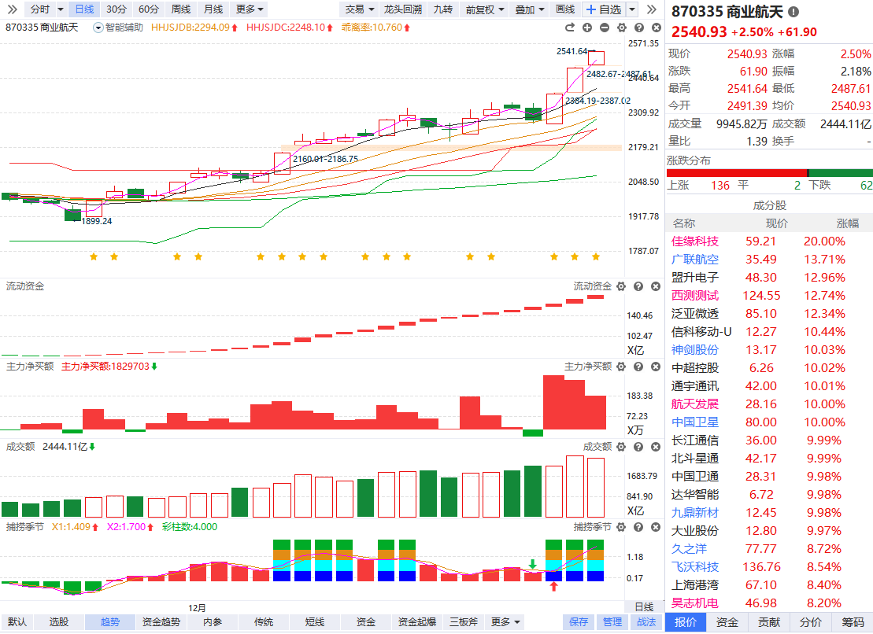873x634 pixels.
Task: Toggle 龙头回溯 mode on toolbar
Action: [402, 9]
